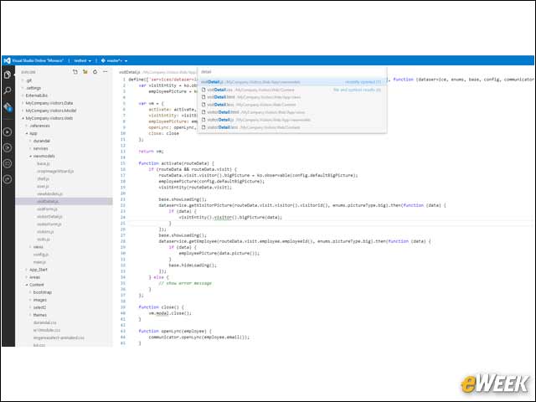Expand the select2 folder

point(39,307)
